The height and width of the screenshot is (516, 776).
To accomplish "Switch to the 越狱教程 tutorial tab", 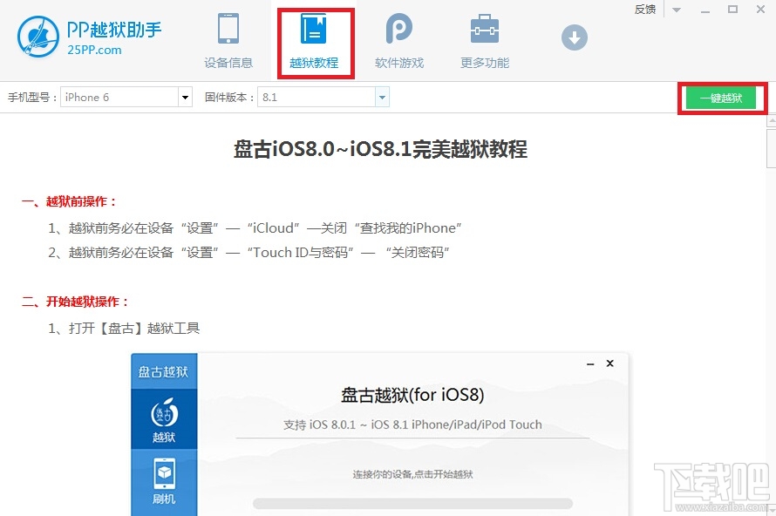I will point(314,42).
